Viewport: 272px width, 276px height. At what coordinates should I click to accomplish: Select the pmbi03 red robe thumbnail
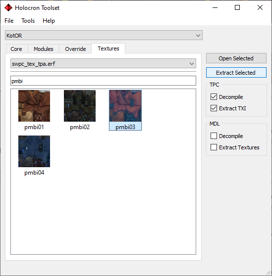pyautogui.click(x=125, y=106)
